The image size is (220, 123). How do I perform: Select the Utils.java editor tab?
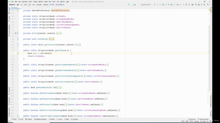coord(15,8)
